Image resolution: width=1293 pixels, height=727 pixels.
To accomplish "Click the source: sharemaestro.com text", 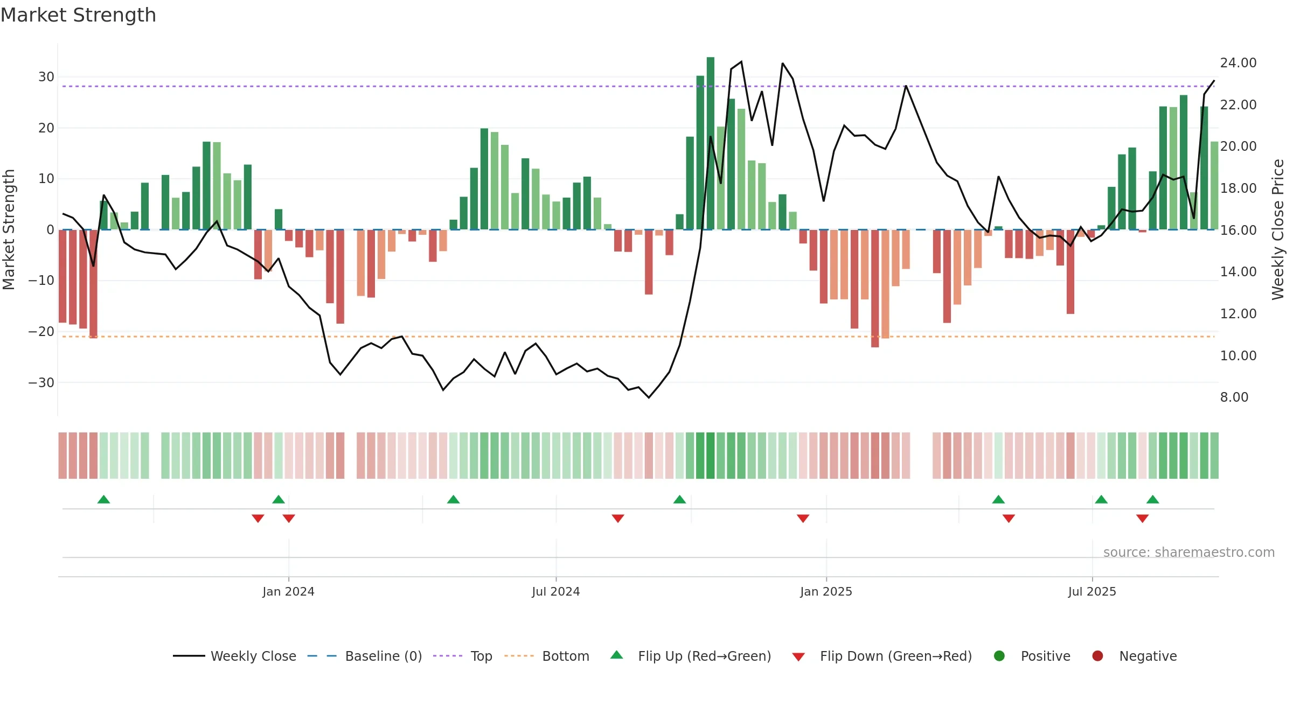I will point(1189,552).
